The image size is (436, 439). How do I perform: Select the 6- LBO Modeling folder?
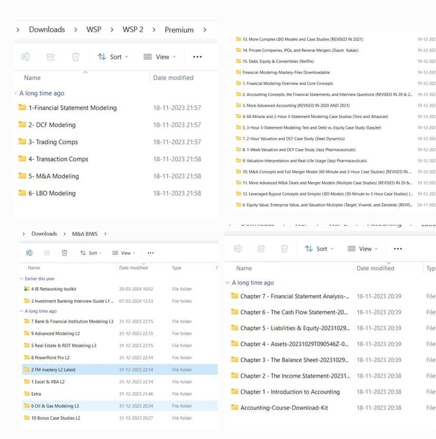click(52, 193)
